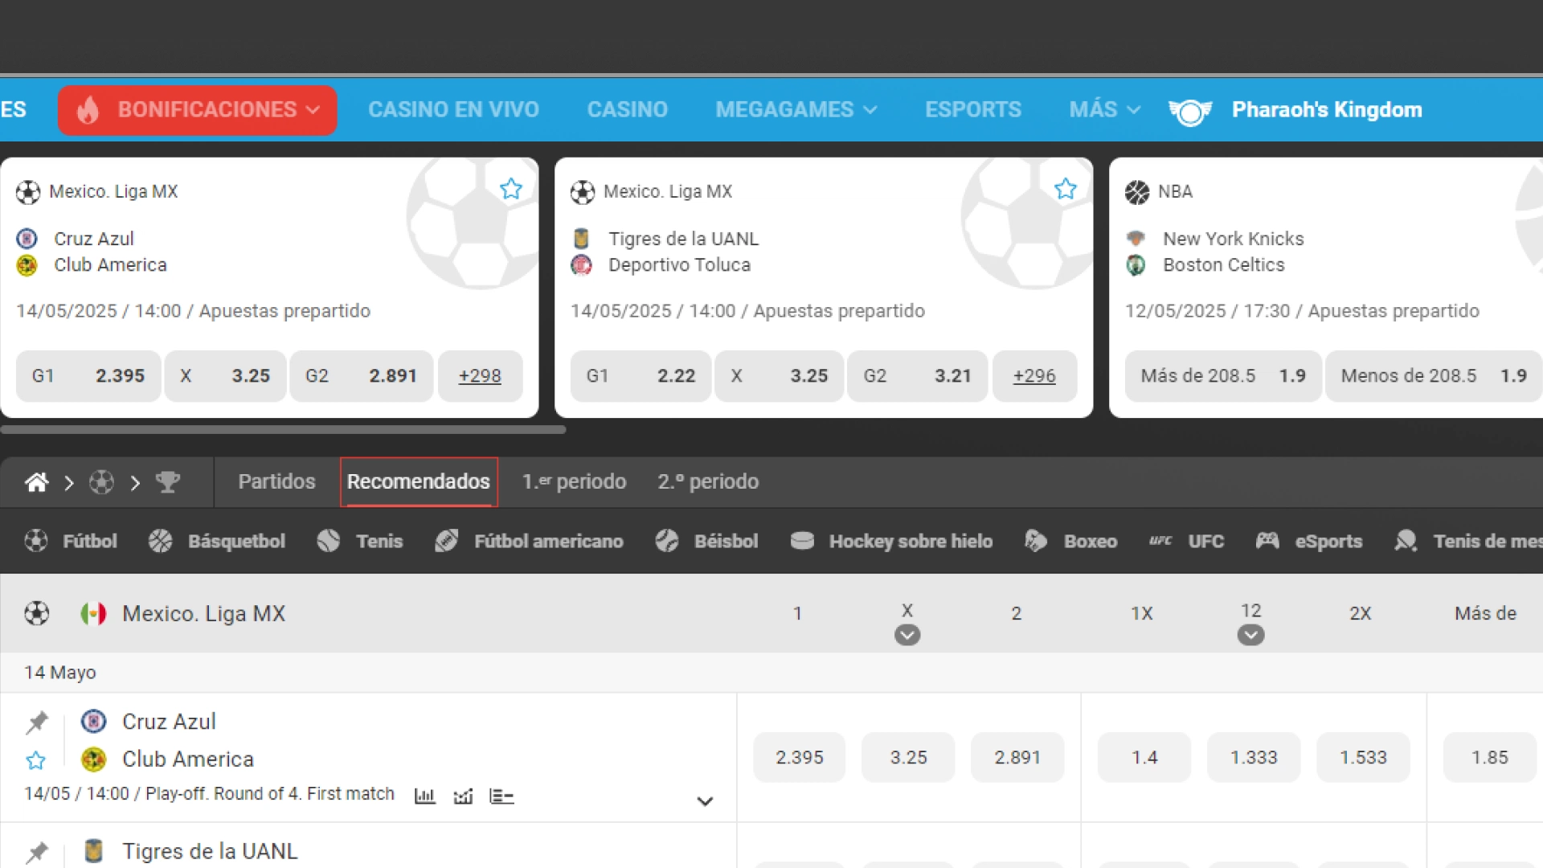The width and height of the screenshot is (1543, 868).
Task: Open the trophy breadcrumb icon
Action: point(168,482)
